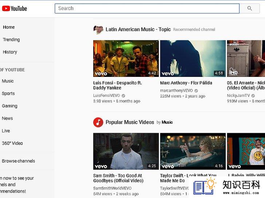Open History in the sidebar
The image size is (265, 198).
tap(10, 52)
